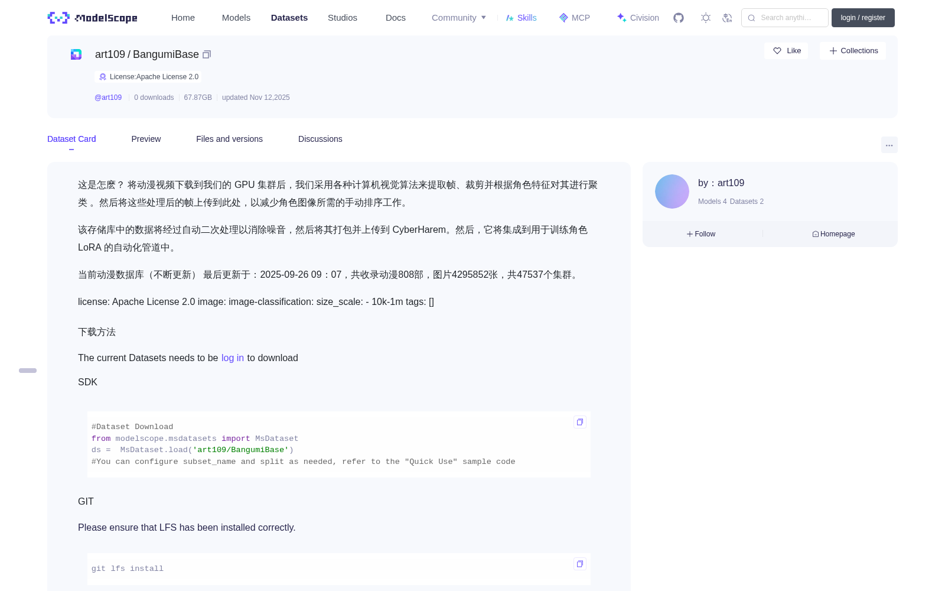The height and width of the screenshot is (591, 945).
Task: Copy the SDK dataset download code
Action: [580, 422]
